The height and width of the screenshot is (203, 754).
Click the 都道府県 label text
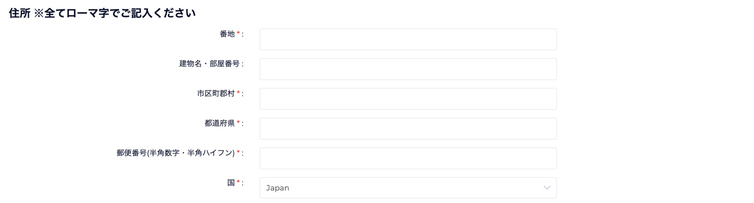pyautogui.click(x=220, y=123)
